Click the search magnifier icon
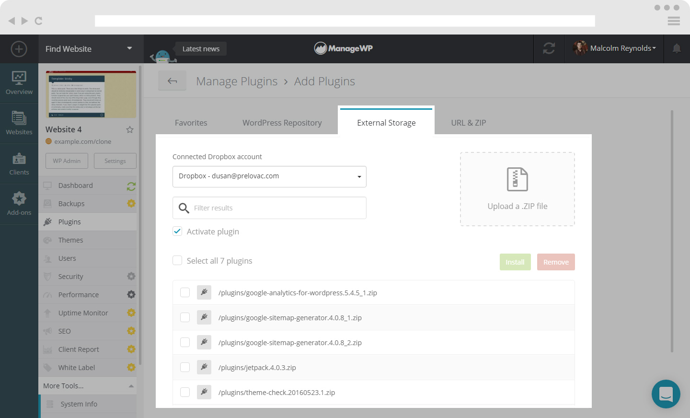This screenshot has width=690, height=418. pos(184,208)
